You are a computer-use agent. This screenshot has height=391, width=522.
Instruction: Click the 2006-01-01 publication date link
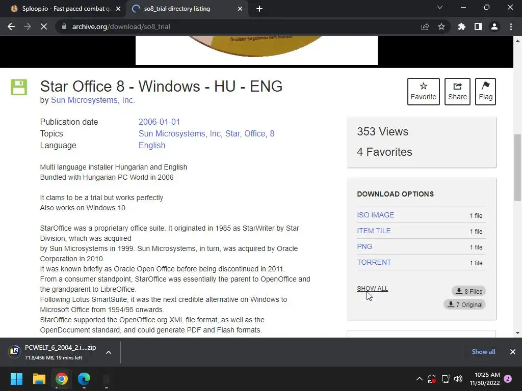pyautogui.click(x=159, y=122)
